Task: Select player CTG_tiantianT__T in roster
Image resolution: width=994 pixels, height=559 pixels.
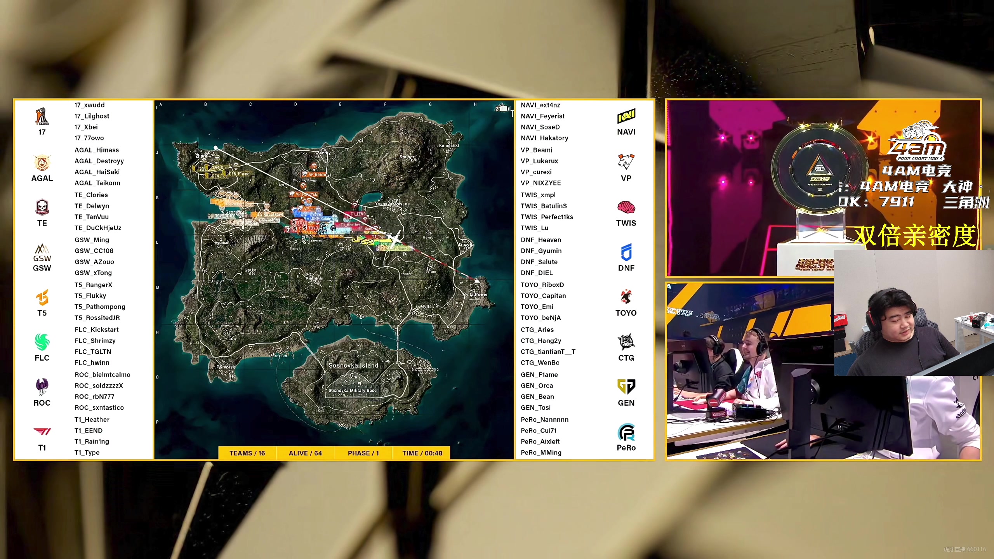Action: 548,352
